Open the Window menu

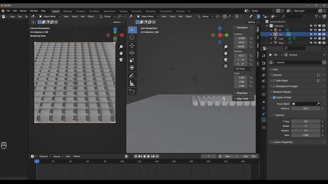[34, 11]
